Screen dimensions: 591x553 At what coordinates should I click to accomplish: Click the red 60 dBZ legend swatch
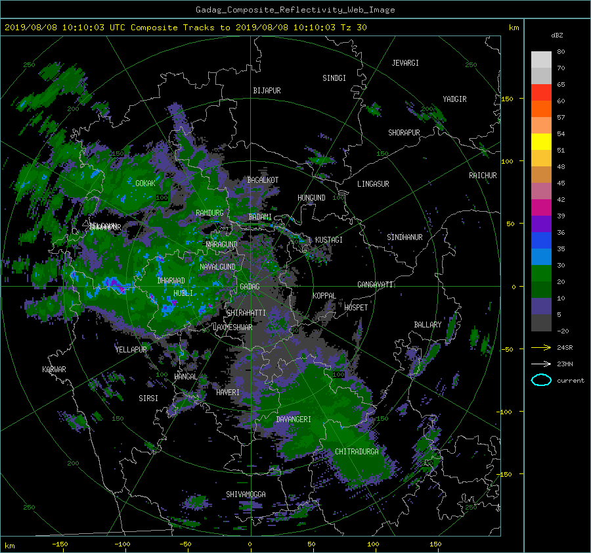coord(541,93)
